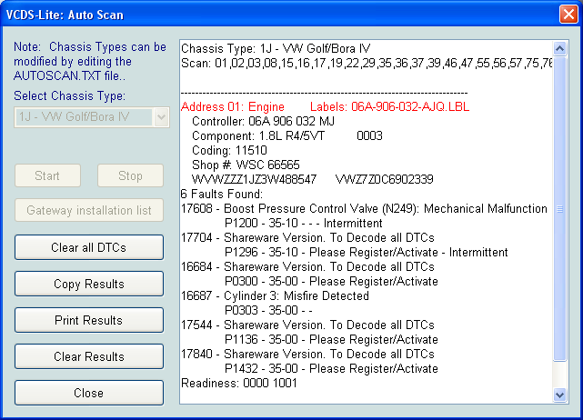Click fault 17704 Shareware Version line
Viewport: 583px width, 420px height.
point(307,237)
